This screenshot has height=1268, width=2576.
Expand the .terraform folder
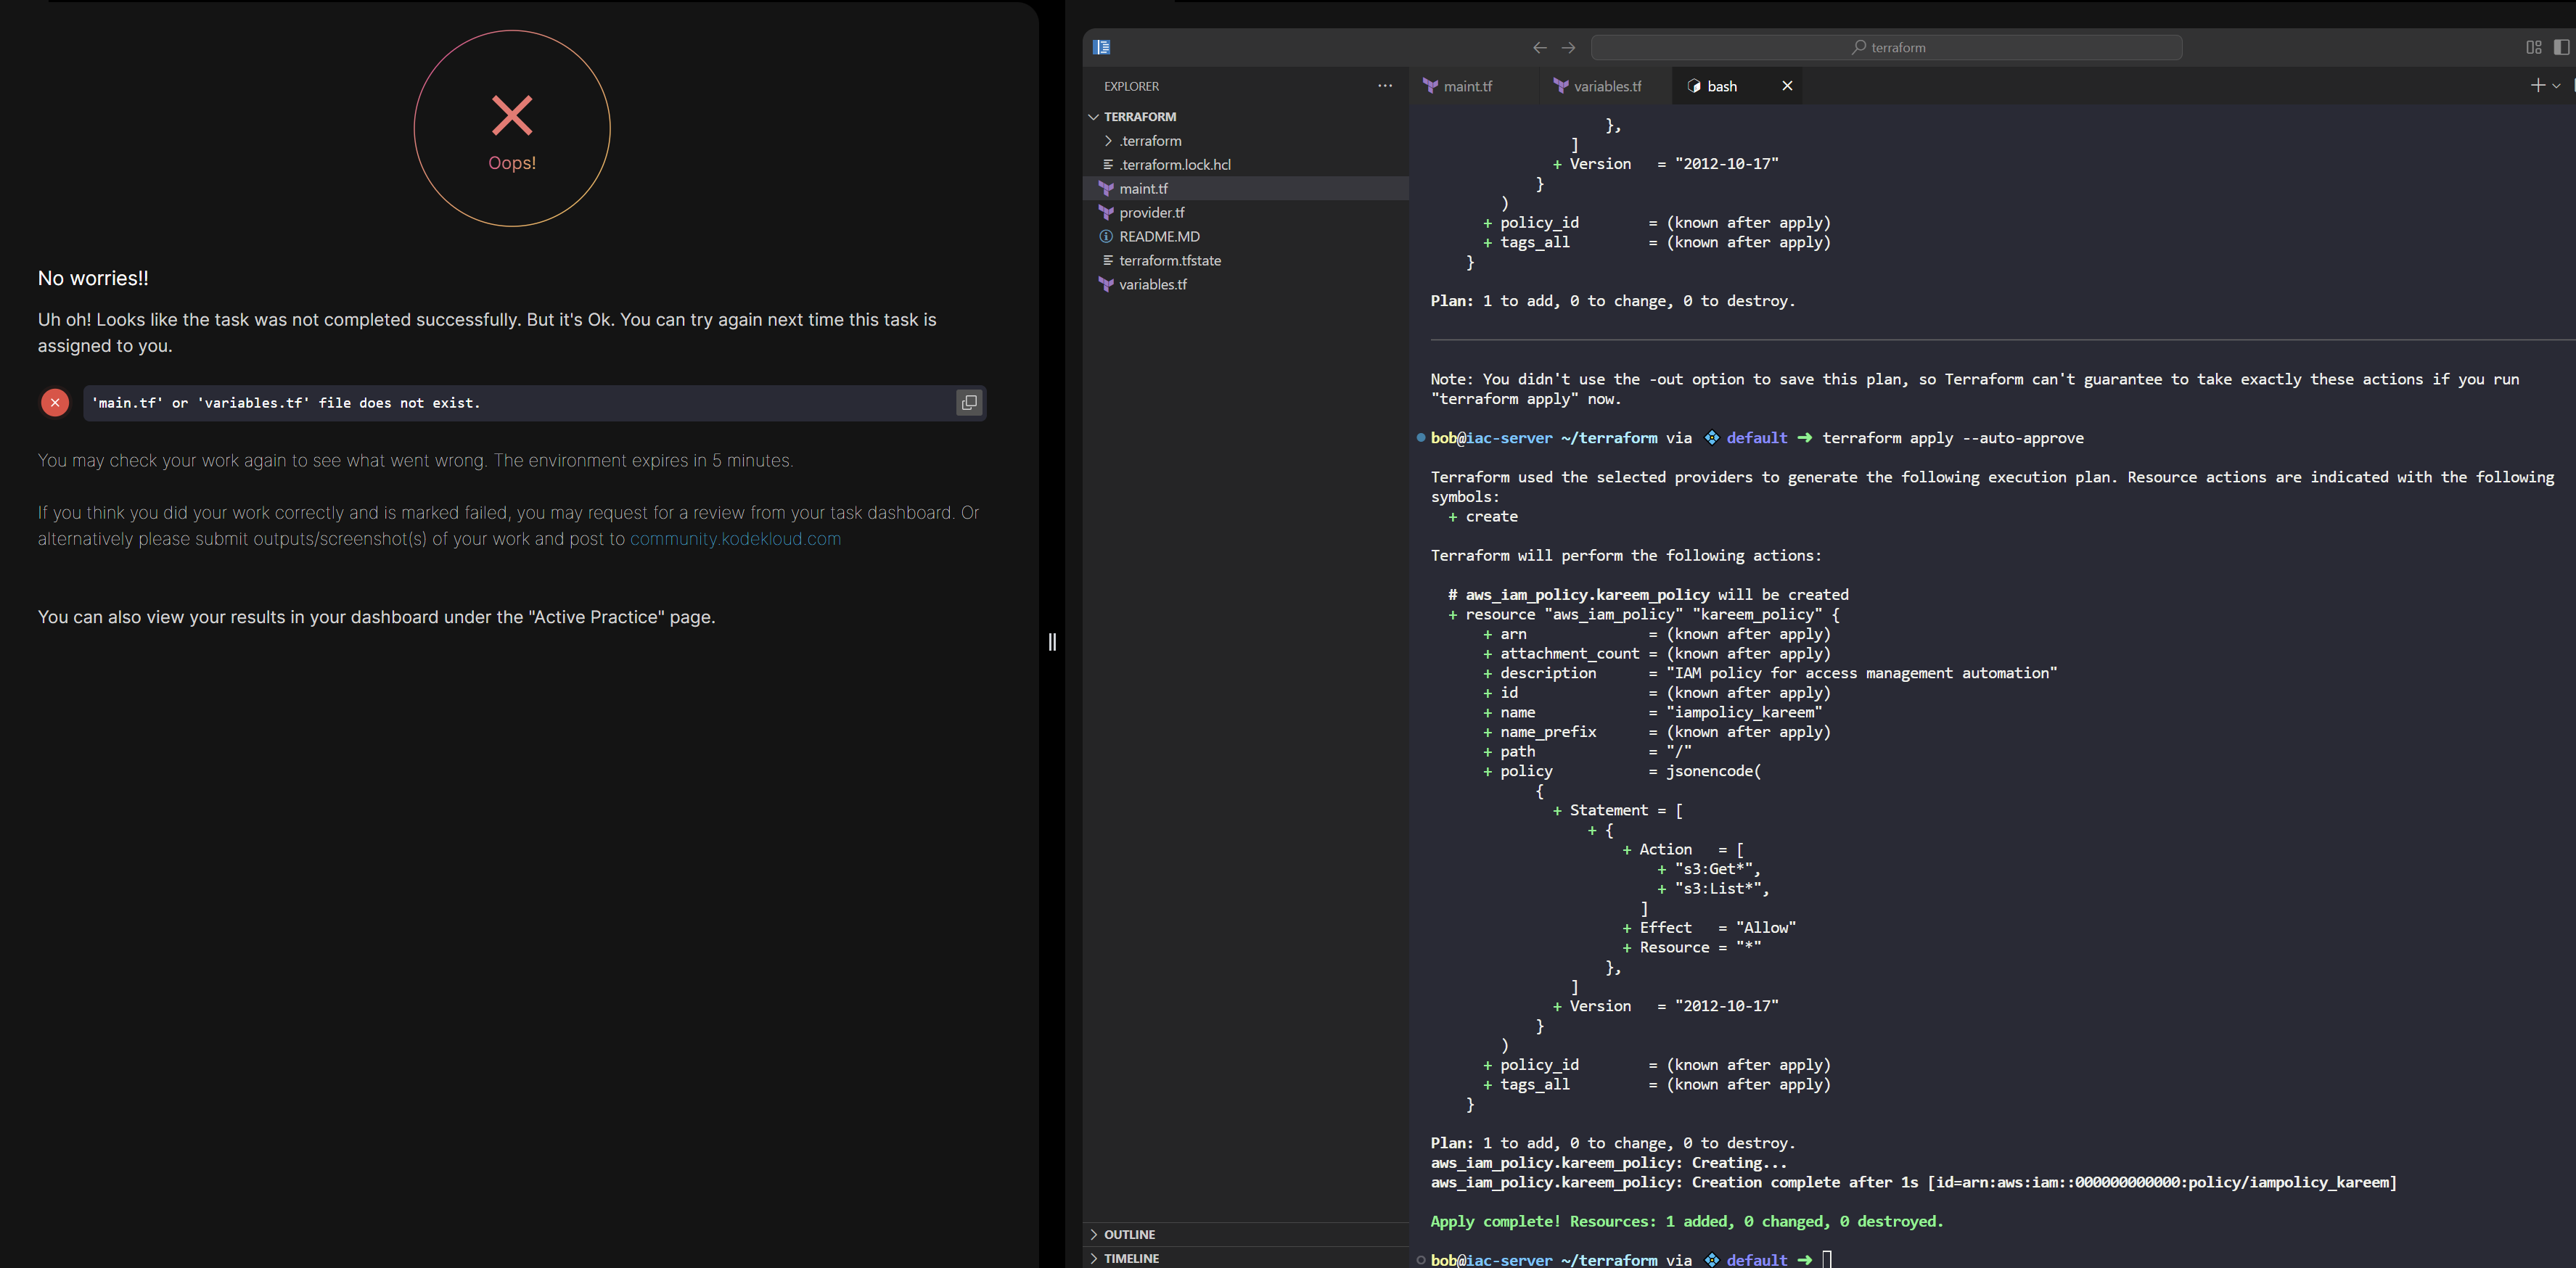tap(1150, 141)
